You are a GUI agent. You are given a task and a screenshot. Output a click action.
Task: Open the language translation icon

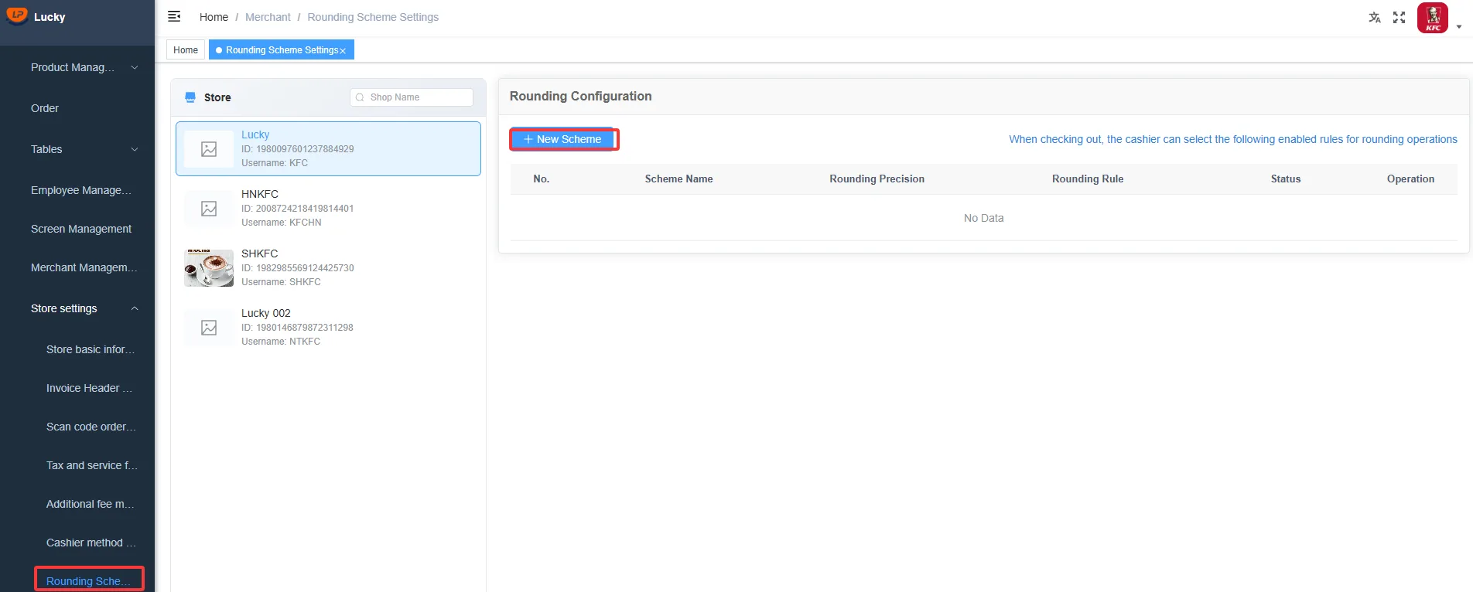1375,17
